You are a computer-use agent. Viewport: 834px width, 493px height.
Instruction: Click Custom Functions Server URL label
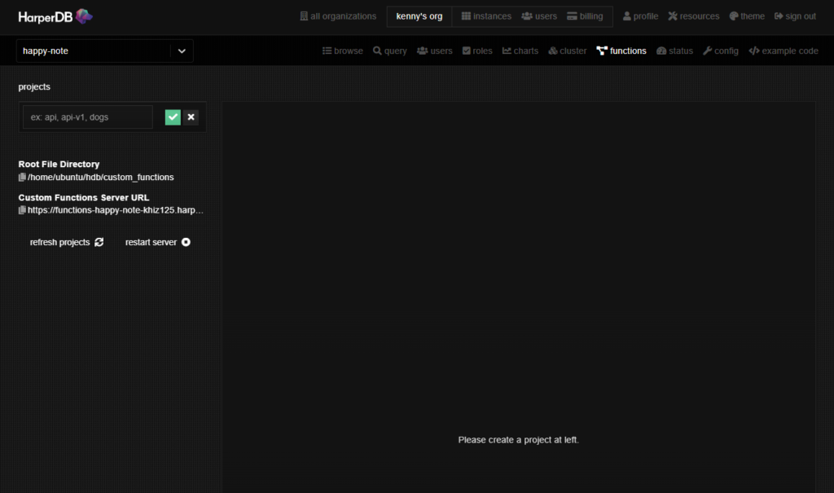tap(84, 197)
